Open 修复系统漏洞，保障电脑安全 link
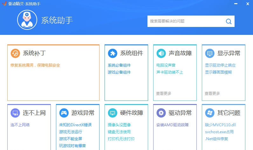Screen dimensions: 253x150 (35, 65)
